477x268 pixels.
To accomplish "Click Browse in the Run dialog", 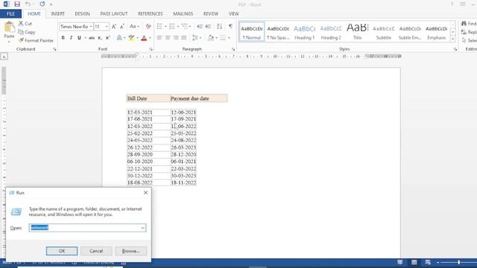I will [131, 251].
